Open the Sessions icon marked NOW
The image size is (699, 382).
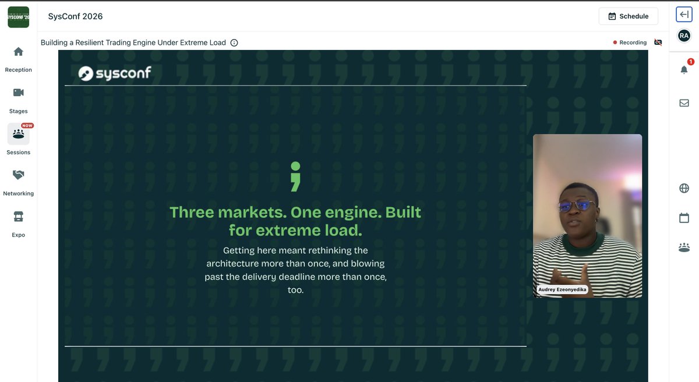pos(18,134)
